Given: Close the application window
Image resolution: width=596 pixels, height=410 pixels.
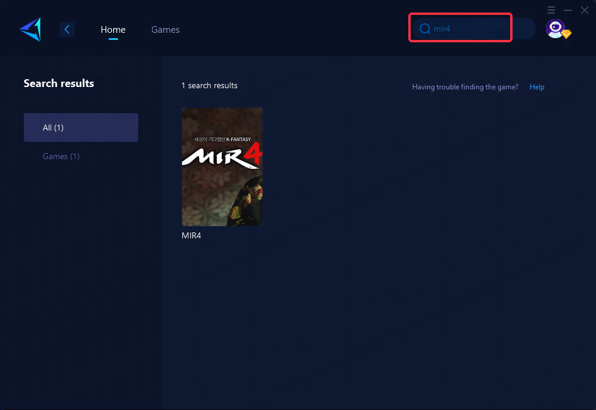Looking at the screenshot, I should point(585,10).
